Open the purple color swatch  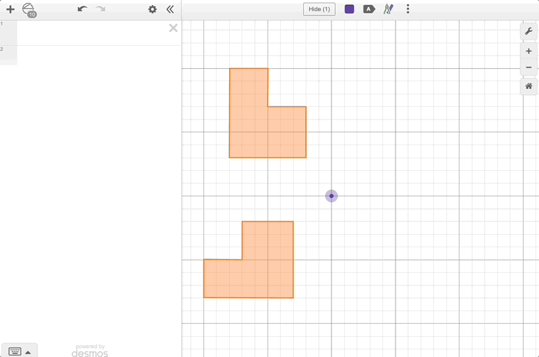[350, 9]
